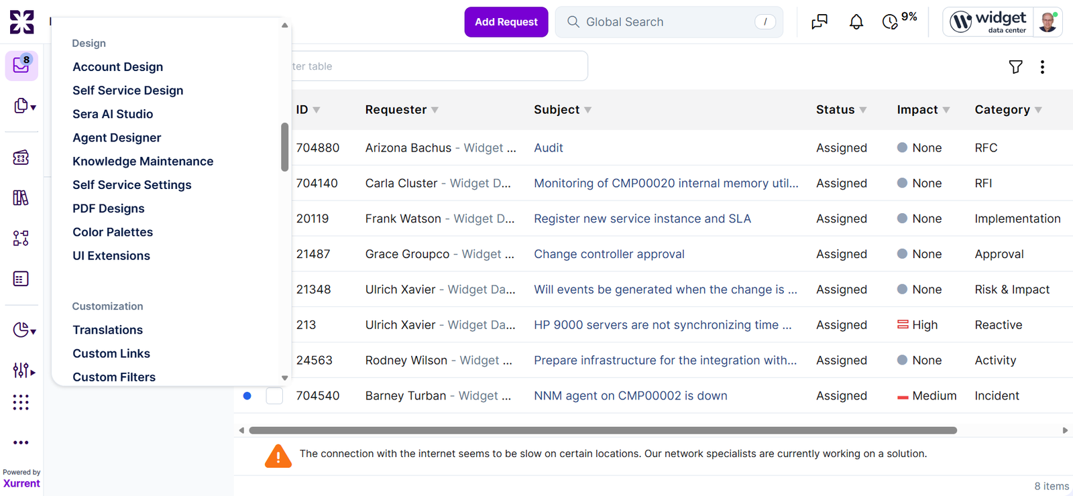Open Will events be generated request link
Viewport: 1073px width, 496px height.
coord(665,290)
